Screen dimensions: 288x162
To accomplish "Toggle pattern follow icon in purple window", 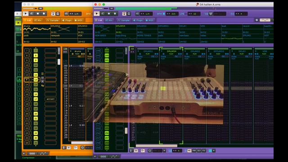I will tap(124, 14).
